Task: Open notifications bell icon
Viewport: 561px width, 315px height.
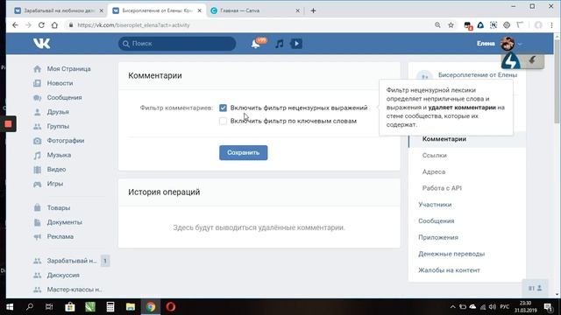Action: (x=255, y=44)
